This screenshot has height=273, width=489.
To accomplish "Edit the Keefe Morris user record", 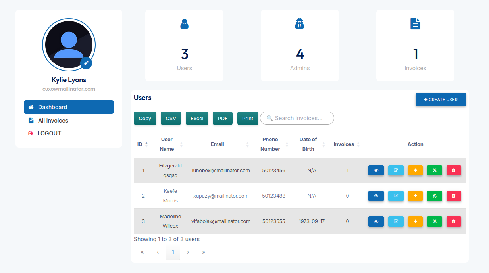I will tap(395, 196).
